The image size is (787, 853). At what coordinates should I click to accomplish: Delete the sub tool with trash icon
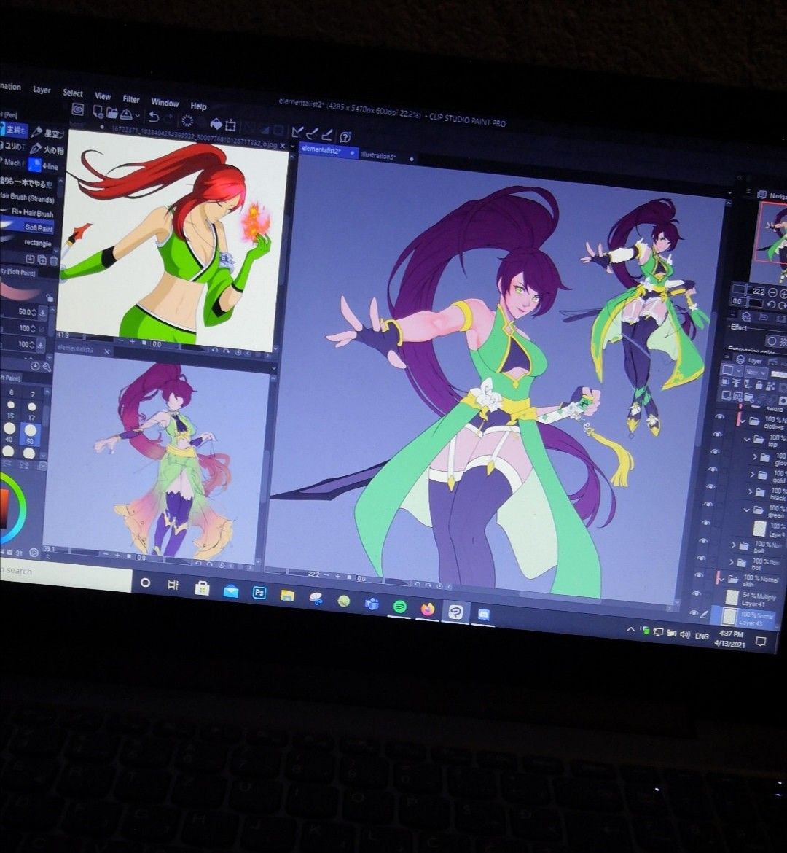pos(54,260)
